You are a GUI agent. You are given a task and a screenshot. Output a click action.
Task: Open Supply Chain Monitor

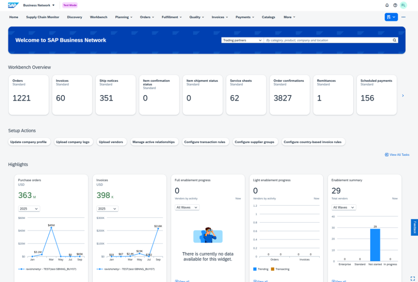click(42, 17)
